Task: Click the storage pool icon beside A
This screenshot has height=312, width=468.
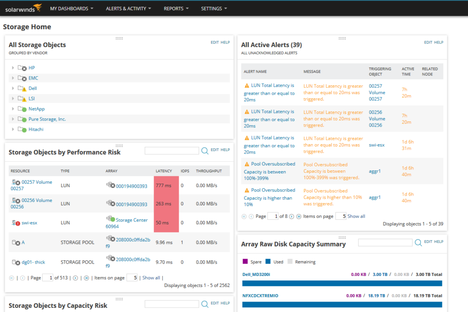Action: [x=16, y=243]
